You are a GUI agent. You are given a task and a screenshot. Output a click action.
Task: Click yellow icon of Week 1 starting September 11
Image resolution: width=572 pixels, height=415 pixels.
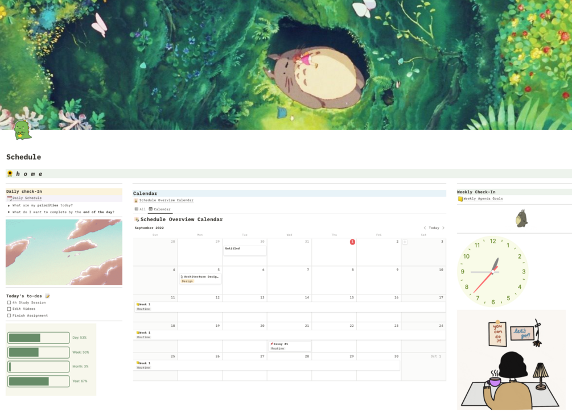coord(138,304)
